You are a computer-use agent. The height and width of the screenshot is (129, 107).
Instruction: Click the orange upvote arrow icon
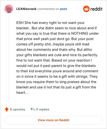[7, 109]
